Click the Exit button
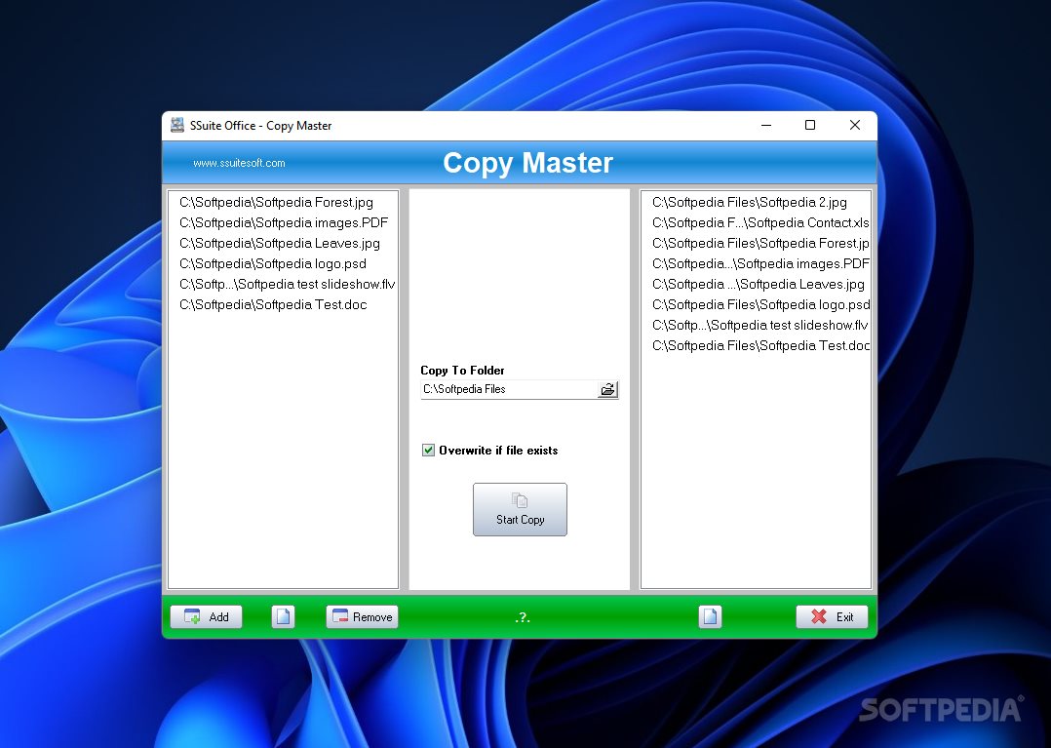This screenshot has width=1051, height=748. [x=832, y=616]
